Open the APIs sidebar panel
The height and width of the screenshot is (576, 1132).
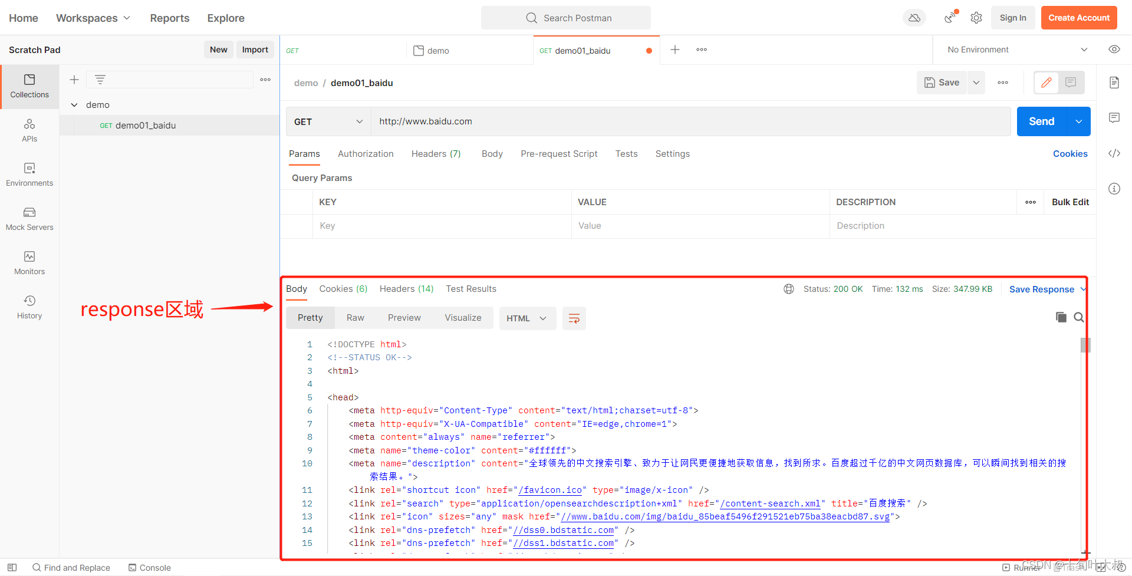(x=29, y=131)
